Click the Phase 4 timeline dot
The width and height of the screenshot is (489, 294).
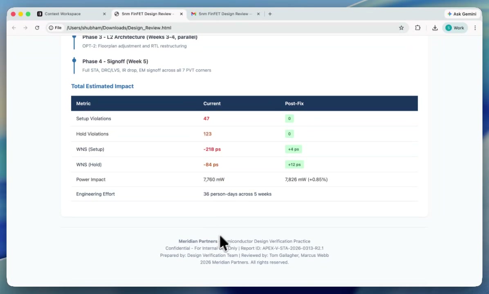(x=74, y=60)
